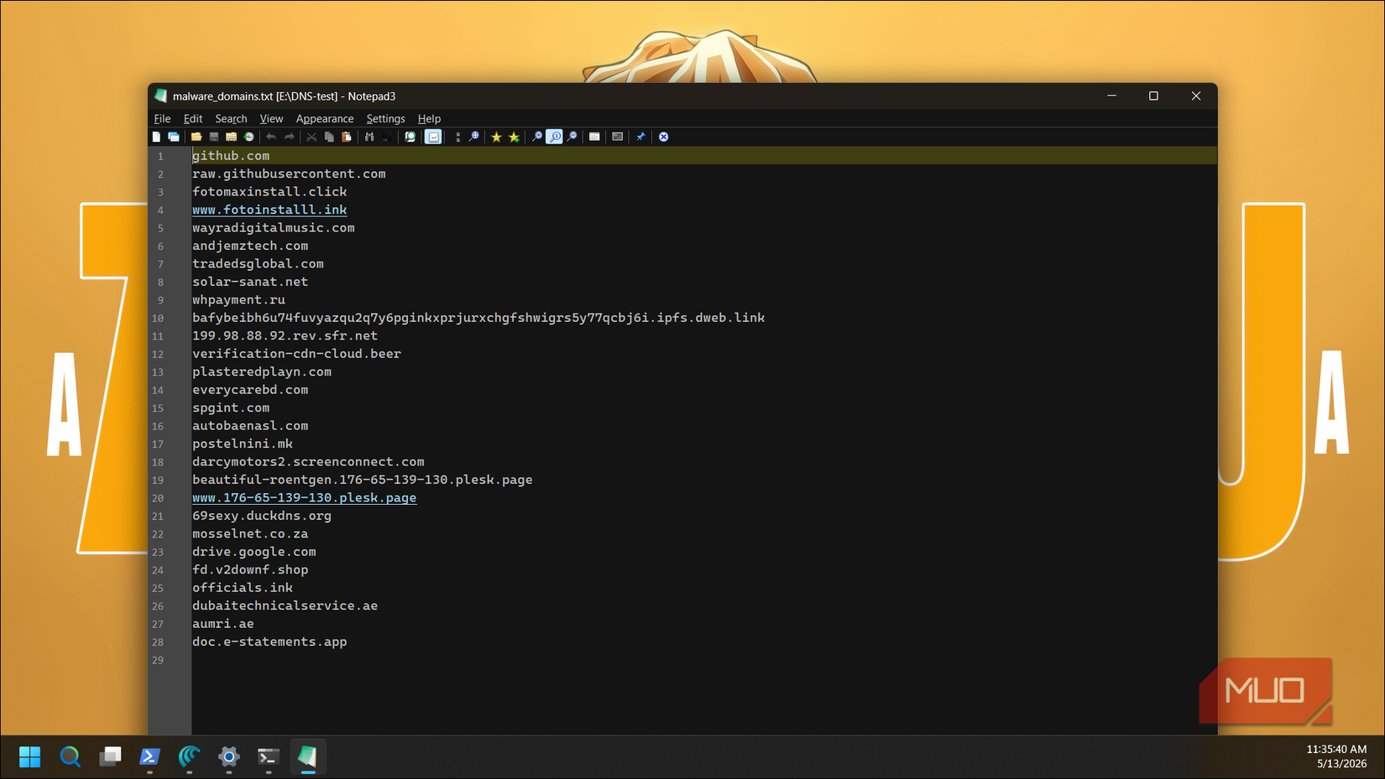Click the first yellow star favorites icon
Viewport: 1385px width, 779px height.
click(496, 137)
